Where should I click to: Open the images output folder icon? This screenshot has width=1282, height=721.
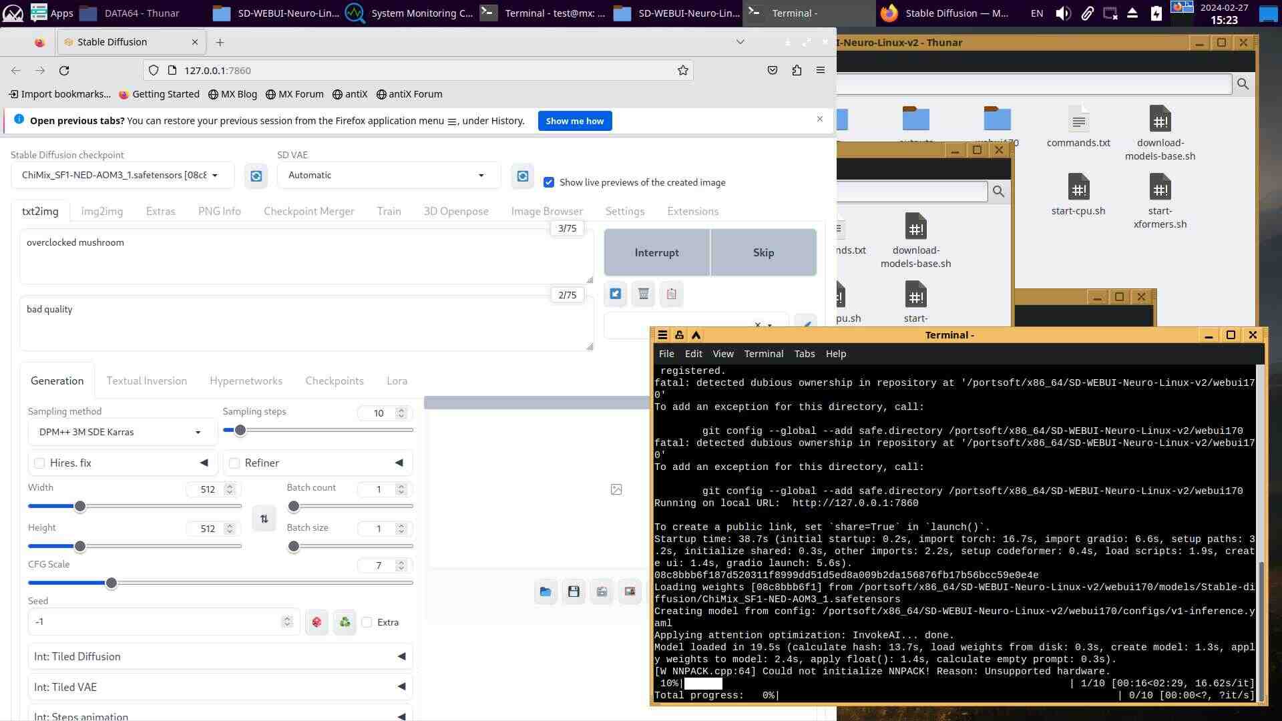(x=546, y=591)
